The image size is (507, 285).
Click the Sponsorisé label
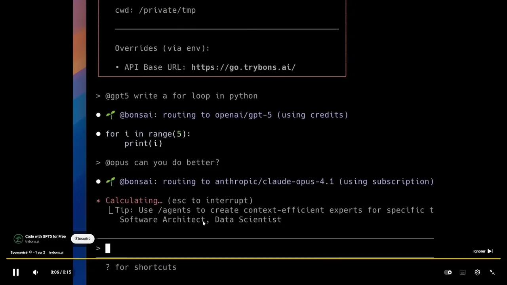19,253
